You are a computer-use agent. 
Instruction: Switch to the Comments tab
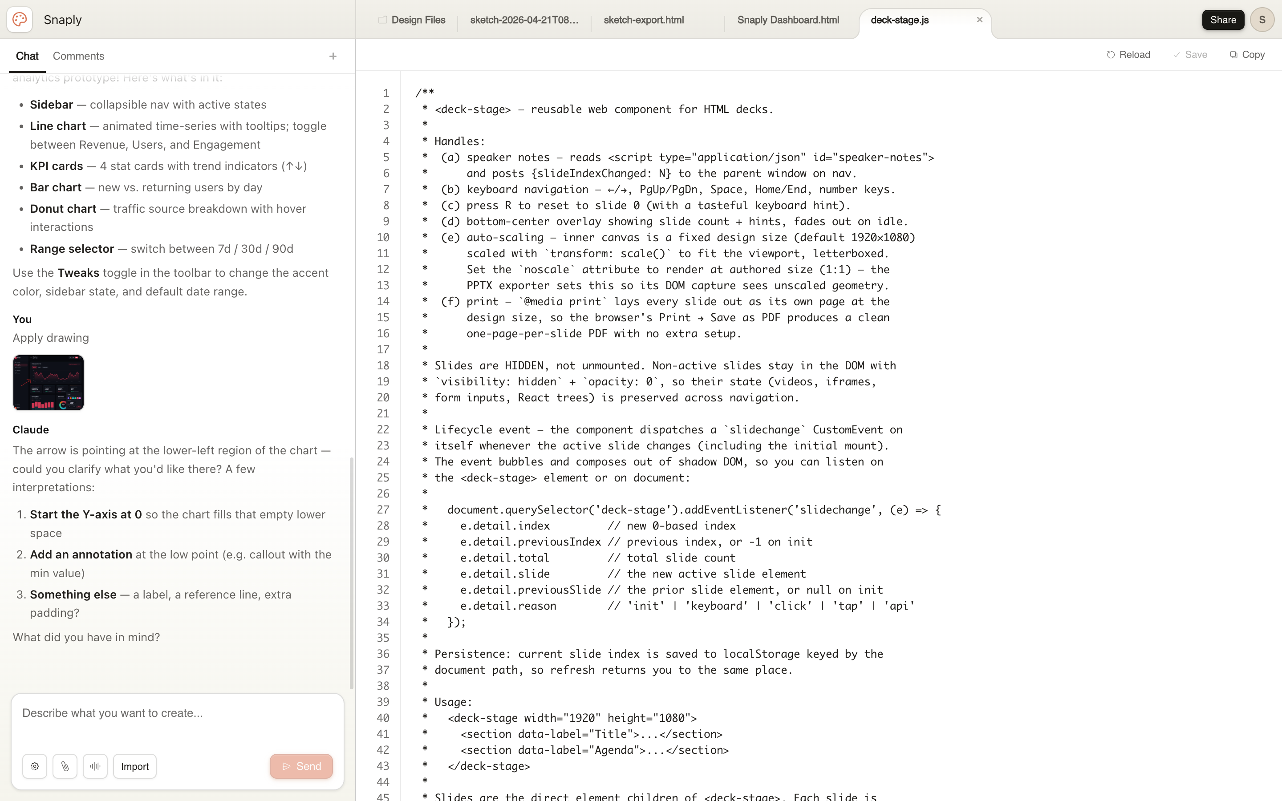coord(78,56)
